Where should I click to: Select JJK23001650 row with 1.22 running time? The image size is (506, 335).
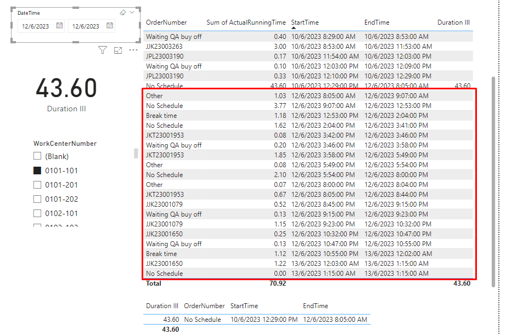click(308, 263)
